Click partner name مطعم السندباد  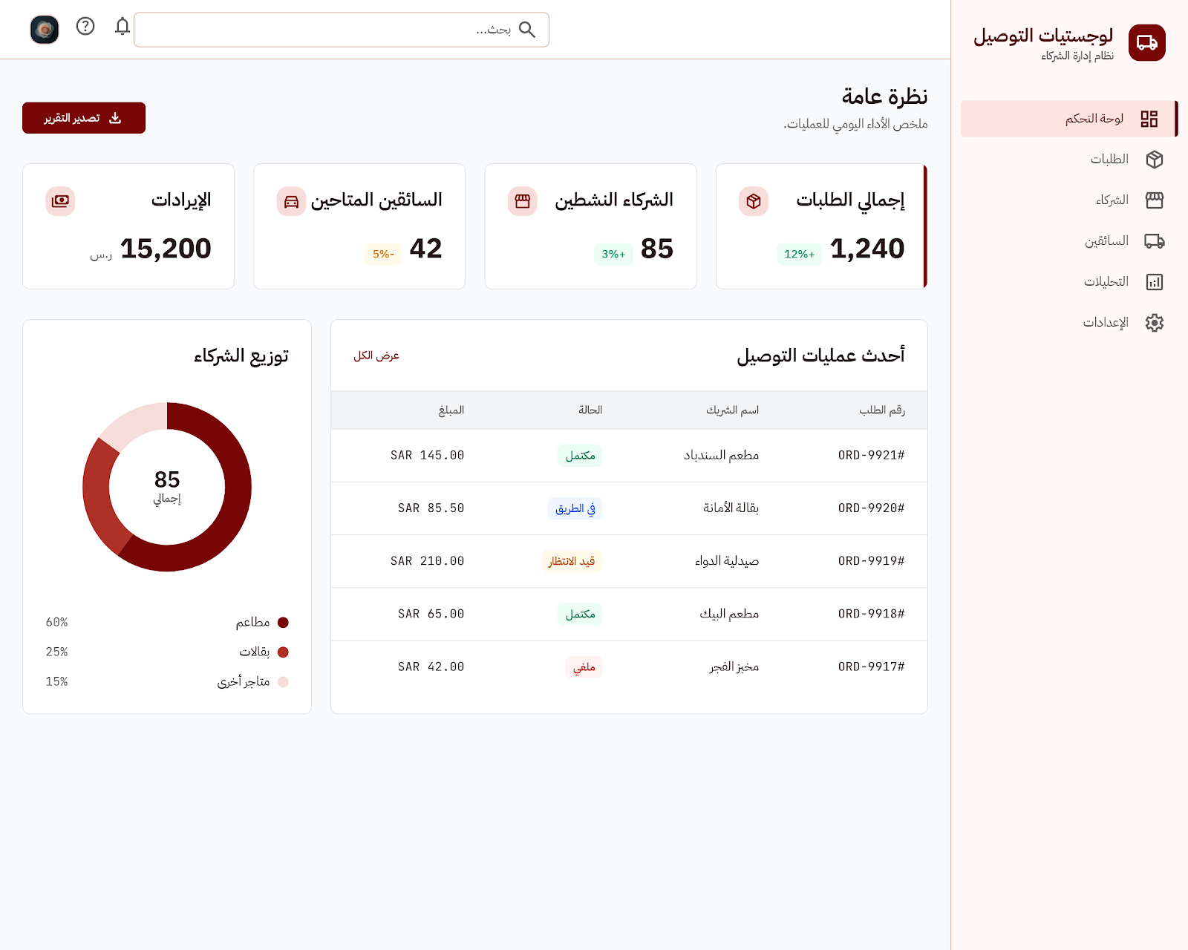click(x=721, y=455)
